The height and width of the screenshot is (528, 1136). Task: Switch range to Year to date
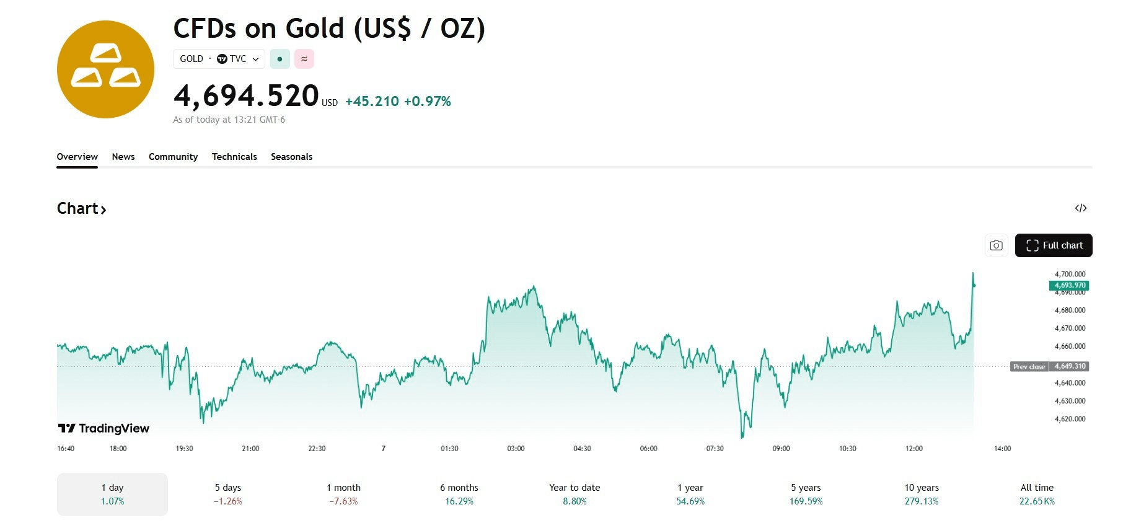click(x=575, y=494)
